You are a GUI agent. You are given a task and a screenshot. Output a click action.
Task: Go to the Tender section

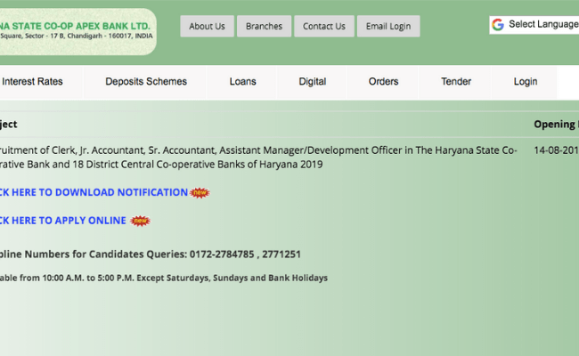(456, 82)
